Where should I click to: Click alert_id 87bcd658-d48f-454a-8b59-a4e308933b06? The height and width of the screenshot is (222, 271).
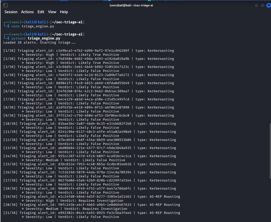click(x=95, y=140)
